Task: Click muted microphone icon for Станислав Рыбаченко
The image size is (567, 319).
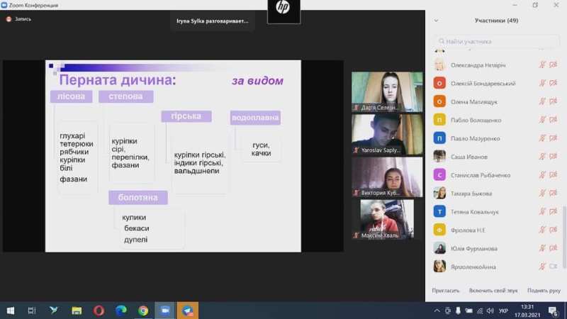Action: click(x=542, y=175)
